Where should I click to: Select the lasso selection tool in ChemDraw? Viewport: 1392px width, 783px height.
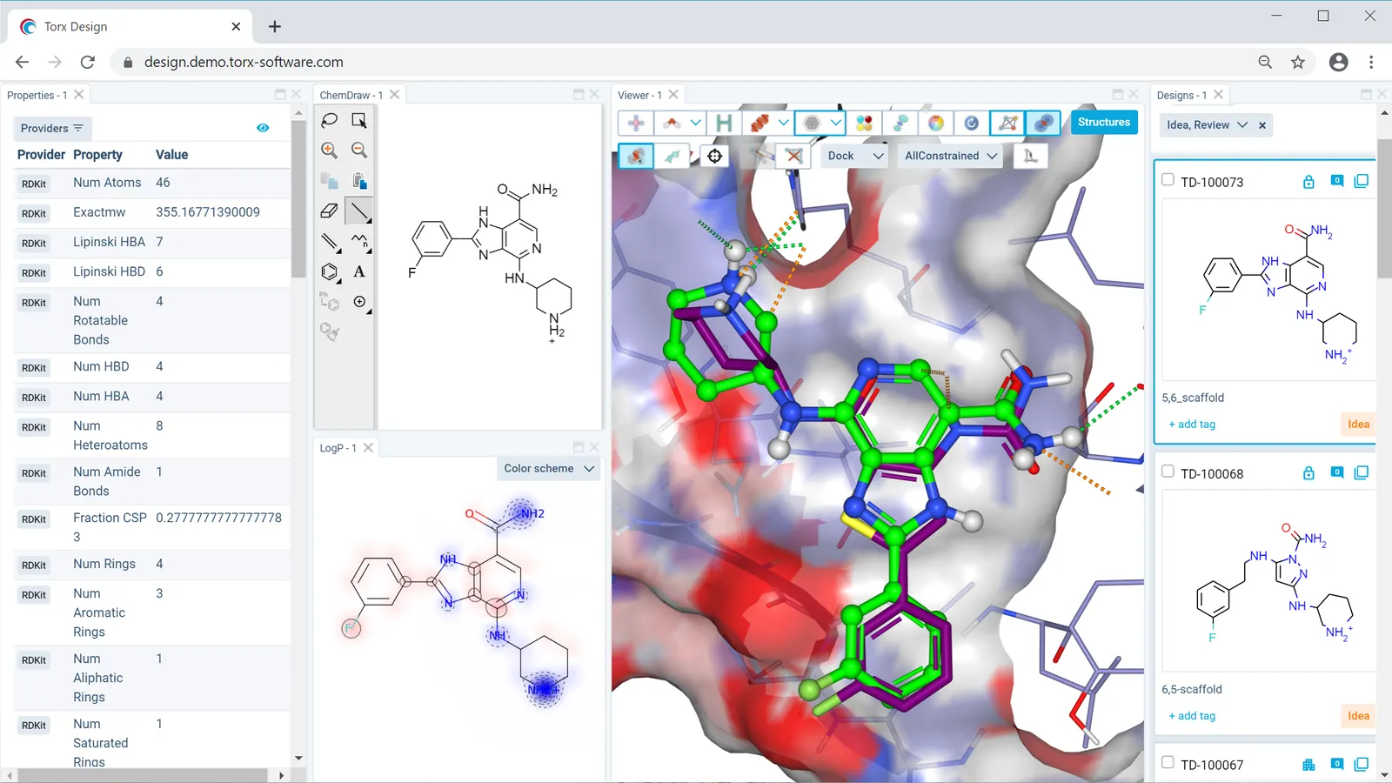click(330, 120)
